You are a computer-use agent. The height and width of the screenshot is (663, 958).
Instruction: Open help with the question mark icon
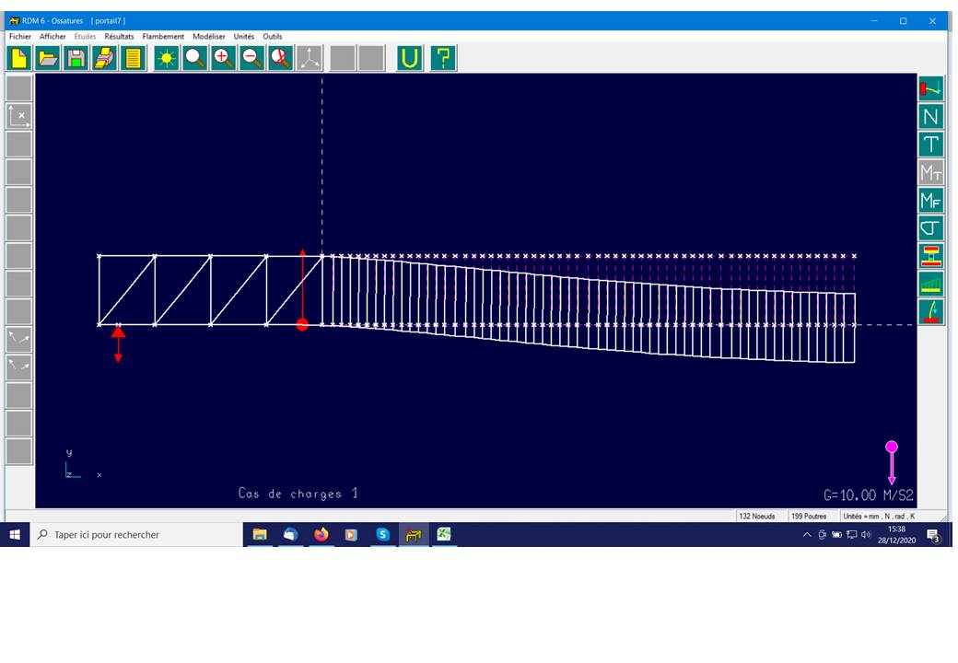point(443,59)
